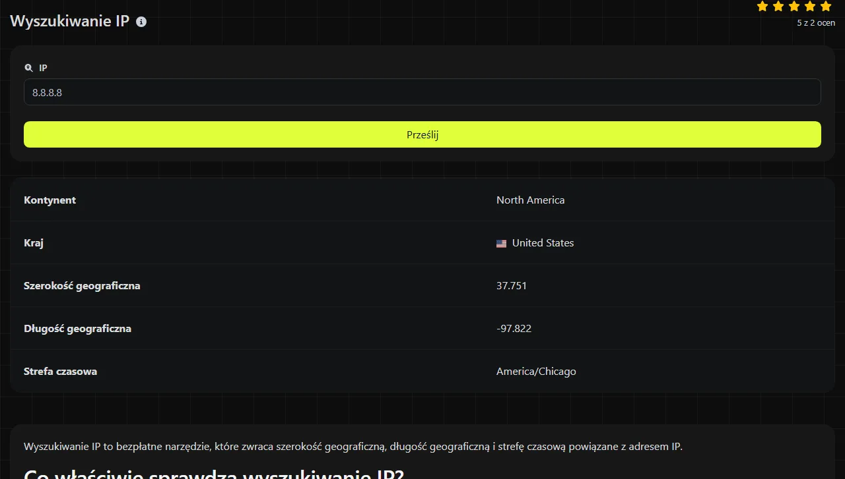The height and width of the screenshot is (479, 845).
Task: Select the North America value
Action: 530,200
